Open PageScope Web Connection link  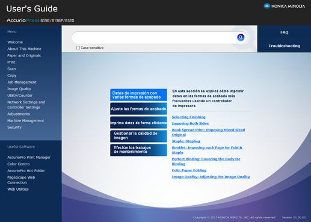21,180
